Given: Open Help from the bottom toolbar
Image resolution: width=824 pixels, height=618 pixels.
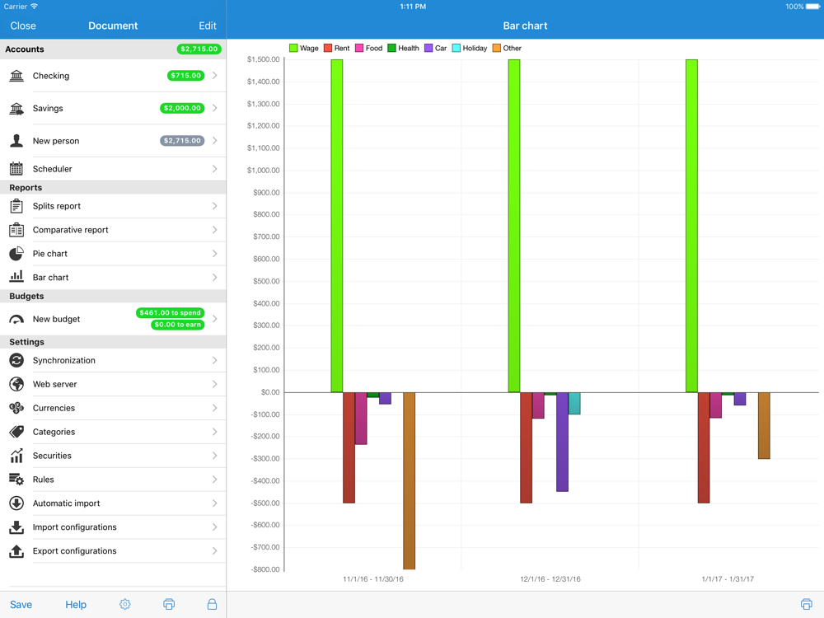Looking at the screenshot, I should point(76,604).
